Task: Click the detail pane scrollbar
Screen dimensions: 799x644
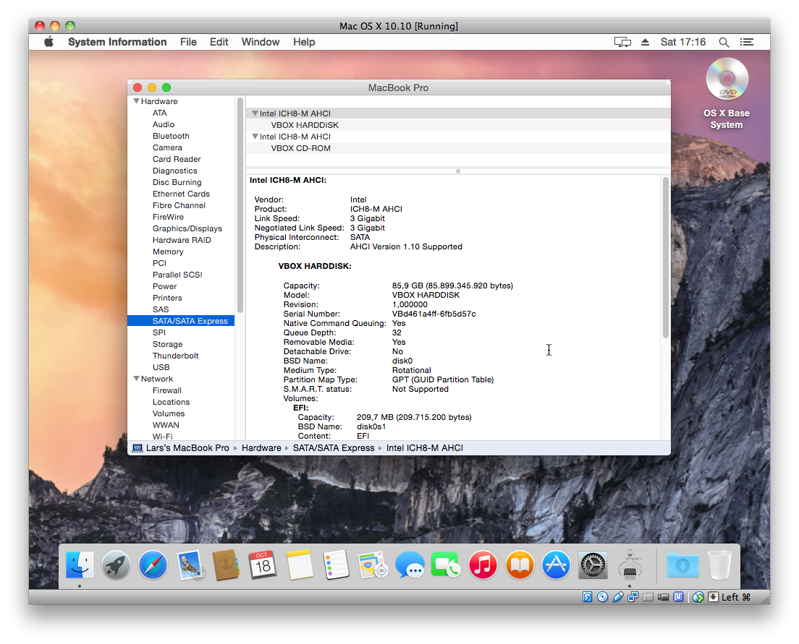Action: point(666,257)
